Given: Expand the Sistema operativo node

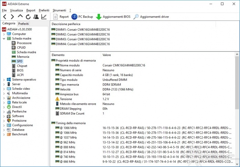Looking at the screenshot, I should 4,80.
